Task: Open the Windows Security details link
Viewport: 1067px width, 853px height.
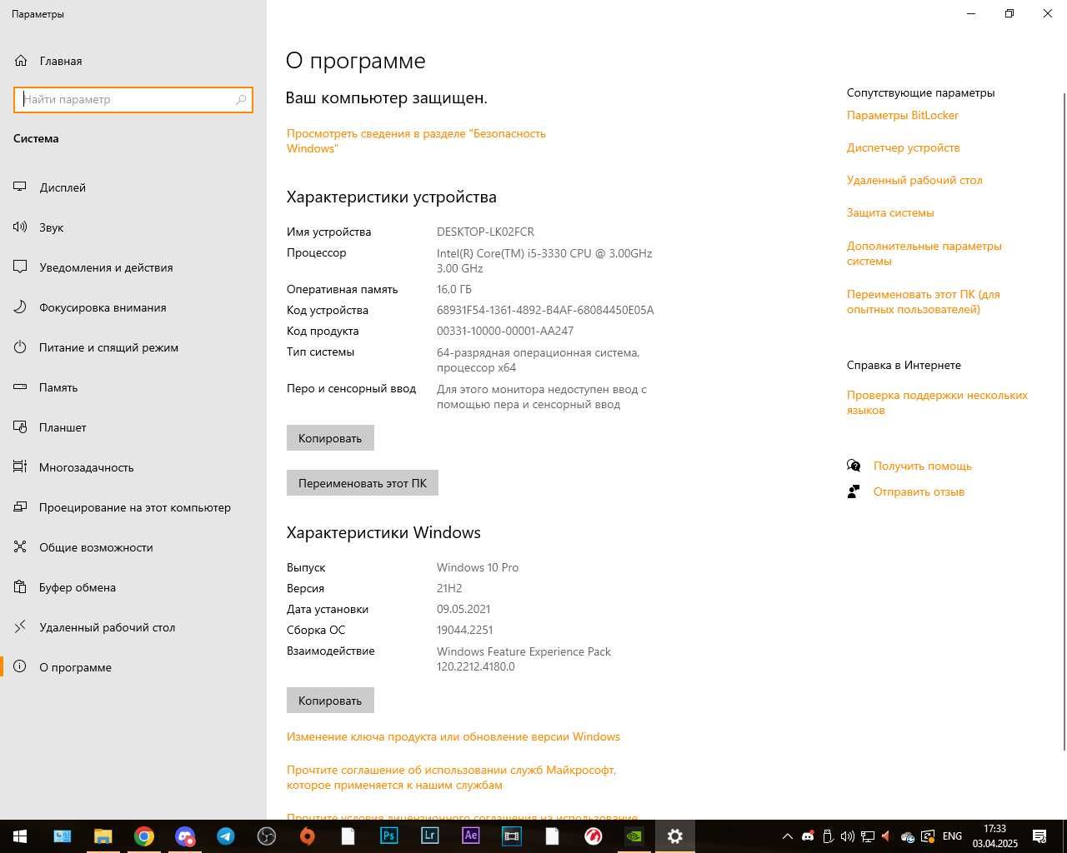Action: click(416, 141)
